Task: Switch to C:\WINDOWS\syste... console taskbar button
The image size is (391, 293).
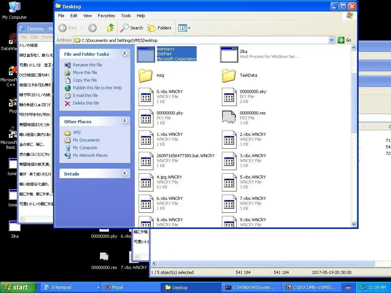Action: tap(251, 287)
